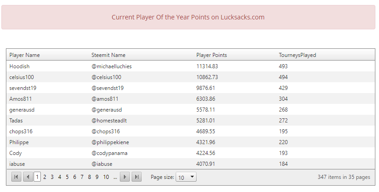Click the Steemit name @iabuse
Screen dimensions: 379x192
tap(102, 164)
